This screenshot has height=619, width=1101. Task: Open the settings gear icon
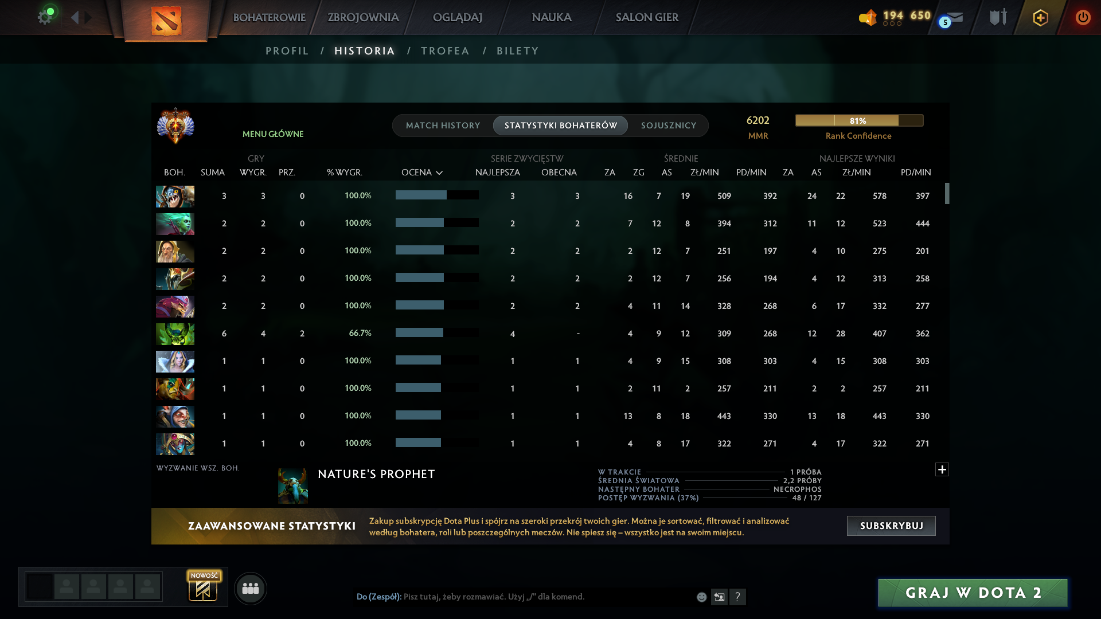tap(45, 17)
